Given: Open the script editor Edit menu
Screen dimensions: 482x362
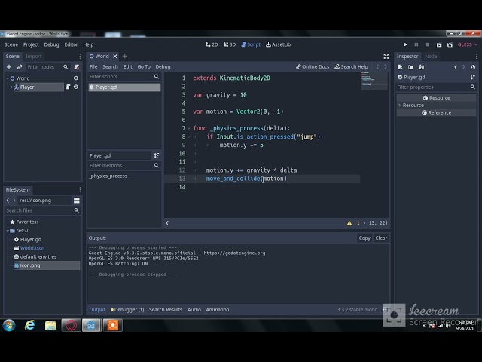Looking at the screenshot, I should tap(127, 67).
